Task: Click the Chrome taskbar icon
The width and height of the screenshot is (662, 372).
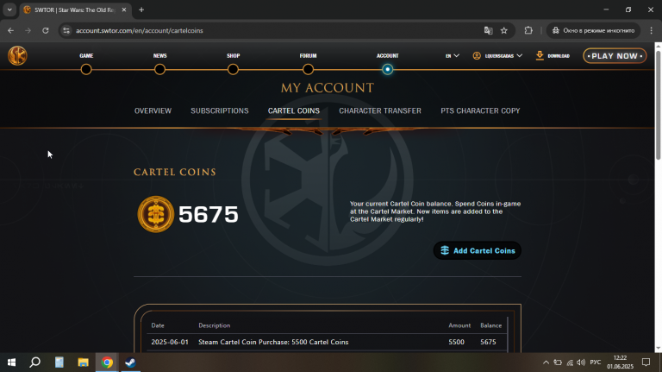Action: (107, 363)
